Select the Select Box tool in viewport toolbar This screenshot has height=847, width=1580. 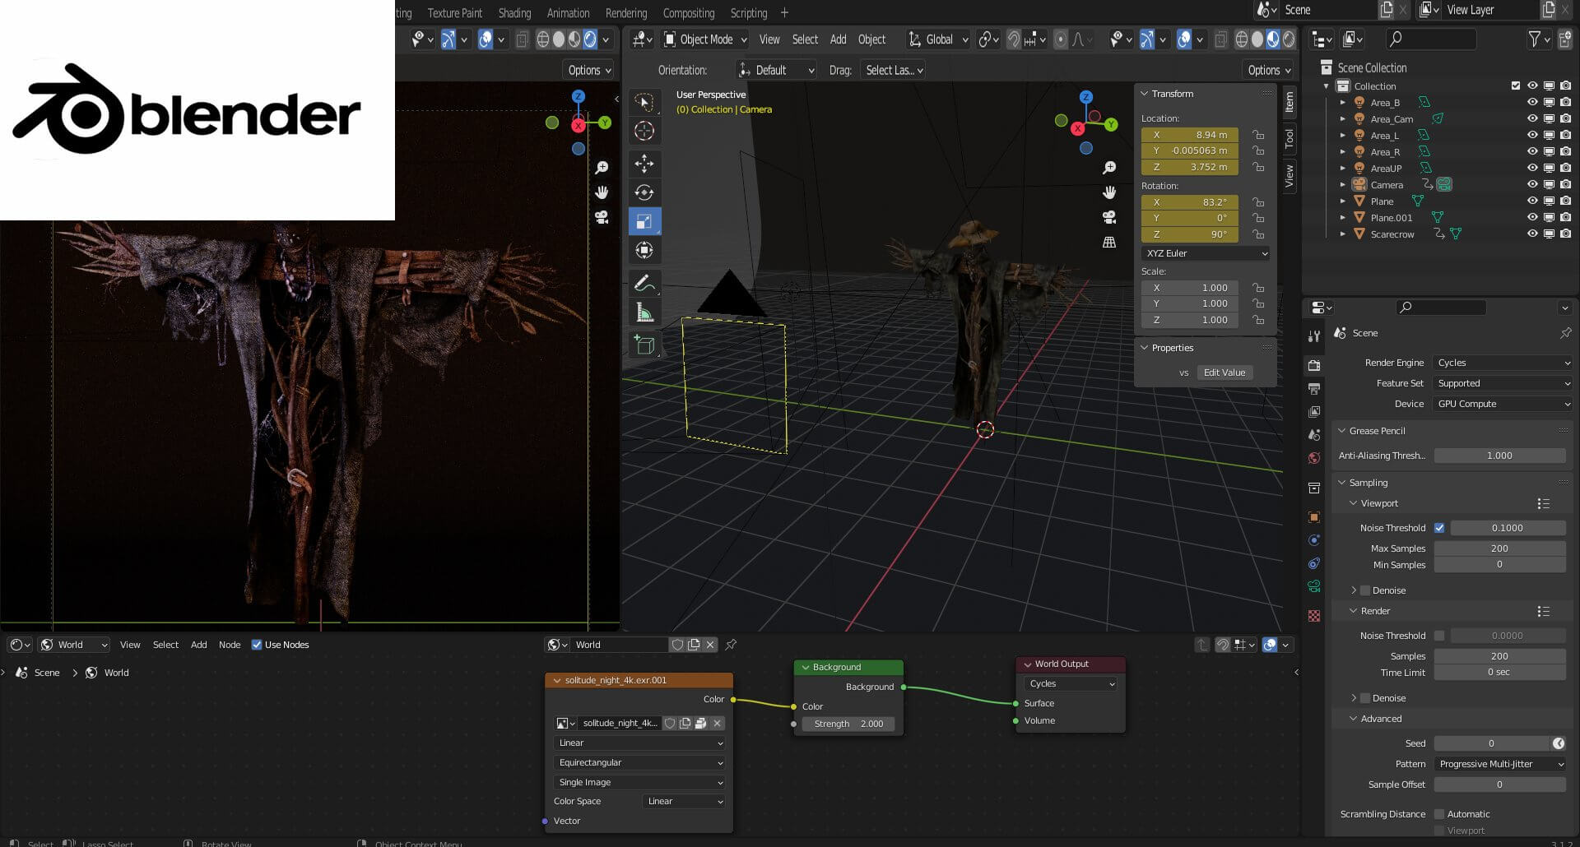coord(644,102)
